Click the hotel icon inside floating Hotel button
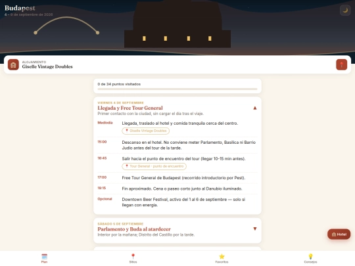The image size is (355, 266). coord(334,234)
